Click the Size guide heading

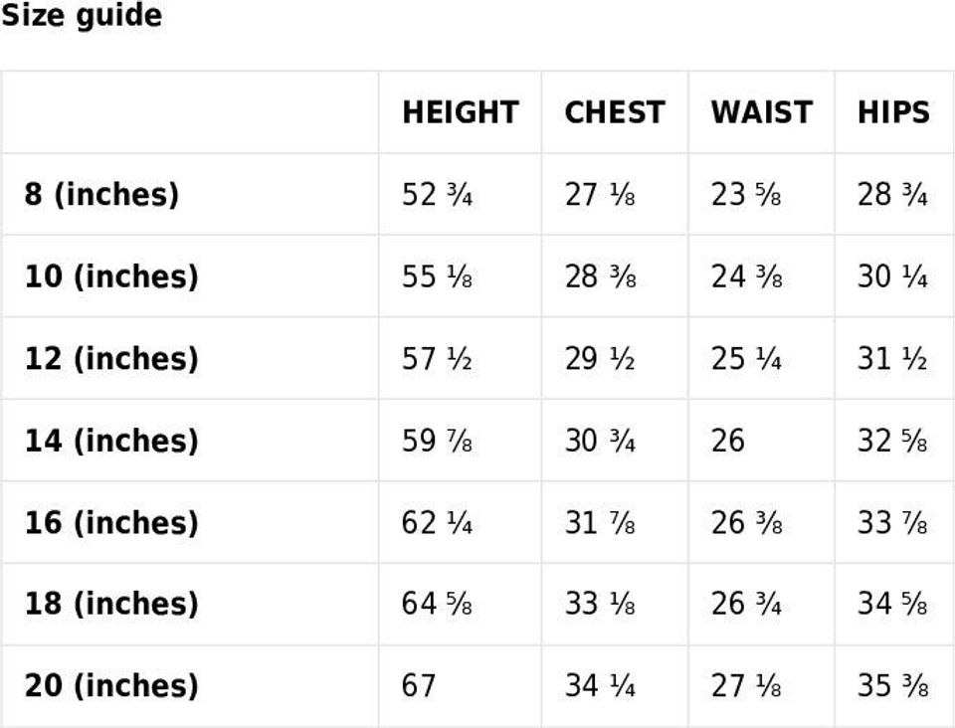coord(81,16)
